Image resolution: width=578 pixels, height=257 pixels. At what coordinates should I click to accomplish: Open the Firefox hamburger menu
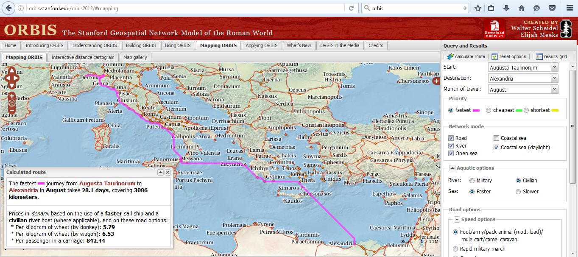[x=569, y=8]
